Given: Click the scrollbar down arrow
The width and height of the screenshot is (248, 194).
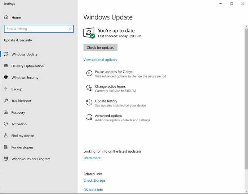Looking at the screenshot, I should pyautogui.click(x=246, y=192).
